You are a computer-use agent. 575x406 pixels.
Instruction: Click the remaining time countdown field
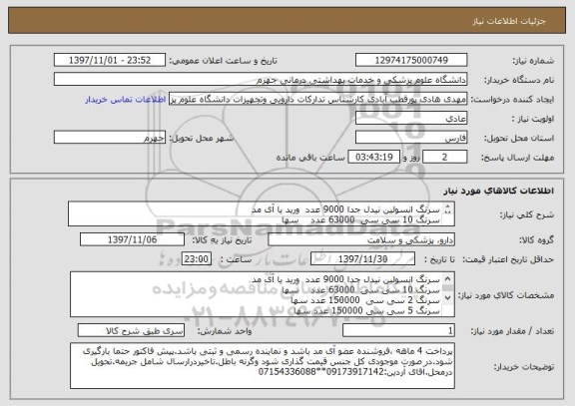point(373,158)
